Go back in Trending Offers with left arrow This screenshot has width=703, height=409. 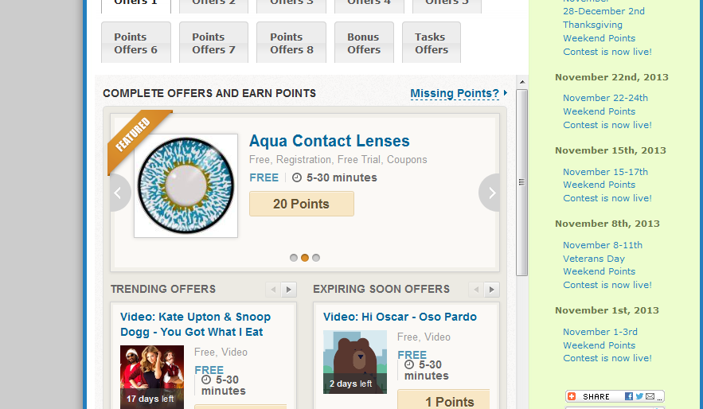tap(273, 290)
